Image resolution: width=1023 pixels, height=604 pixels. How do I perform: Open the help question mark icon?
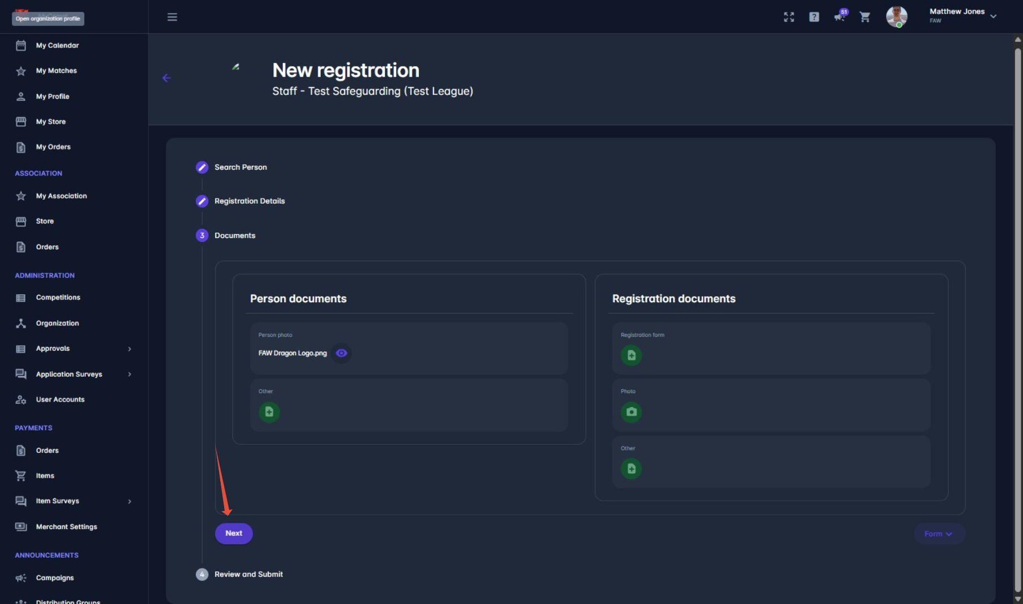[x=814, y=17]
